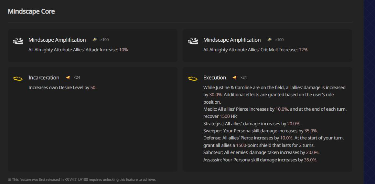Click the material icon next to Incarceration ×24
Viewport: 375px width, 184px height.
coord(68,78)
